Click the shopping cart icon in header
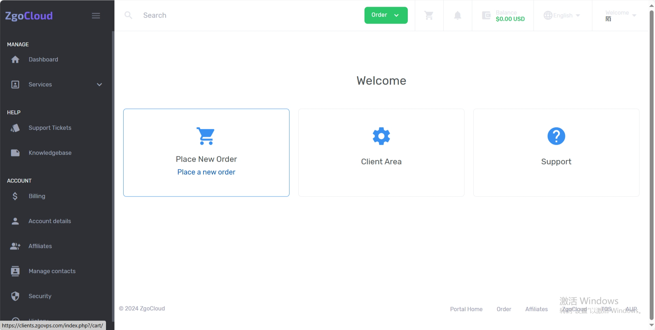 (x=429, y=15)
